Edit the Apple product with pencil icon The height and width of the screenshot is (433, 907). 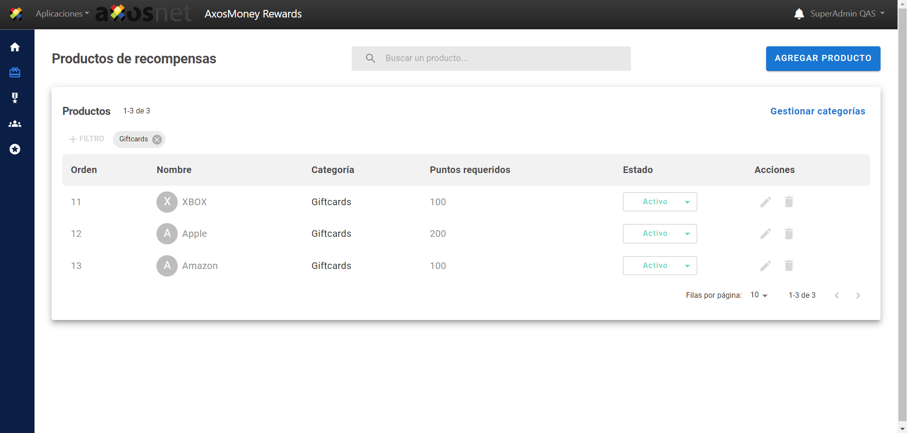click(765, 234)
